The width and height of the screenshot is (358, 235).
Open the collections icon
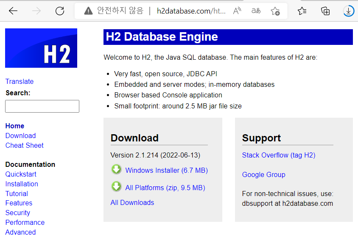tap(325, 11)
